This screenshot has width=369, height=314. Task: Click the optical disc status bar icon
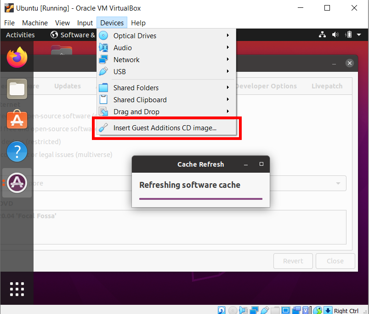(x=233, y=310)
